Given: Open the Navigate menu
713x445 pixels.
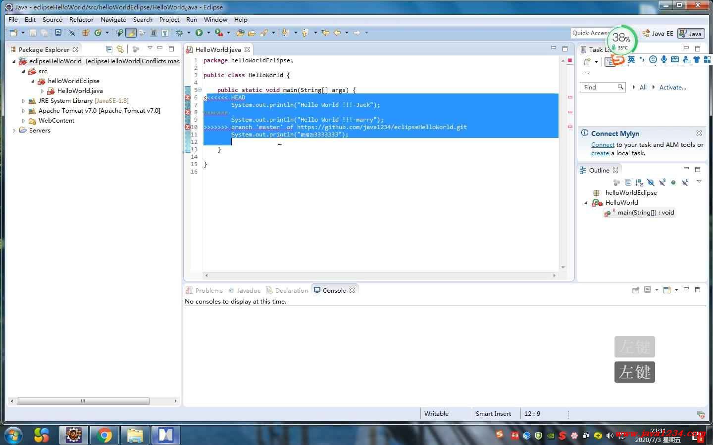Looking at the screenshot, I should point(113,20).
